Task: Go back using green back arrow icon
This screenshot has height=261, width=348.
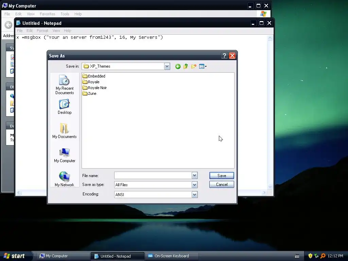Action: tap(178, 66)
